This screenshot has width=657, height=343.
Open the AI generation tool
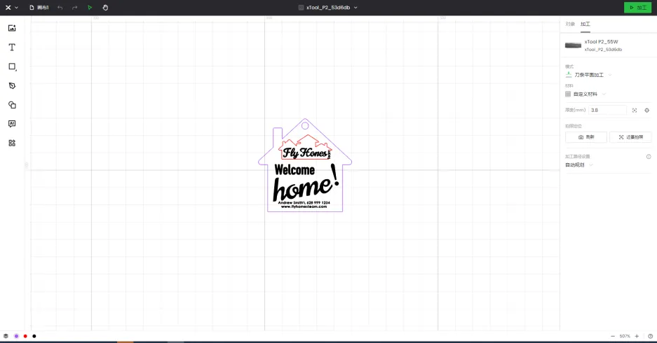click(x=12, y=124)
